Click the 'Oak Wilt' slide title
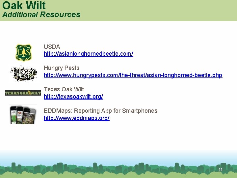 pyautogui.click(x=24, y=6)
